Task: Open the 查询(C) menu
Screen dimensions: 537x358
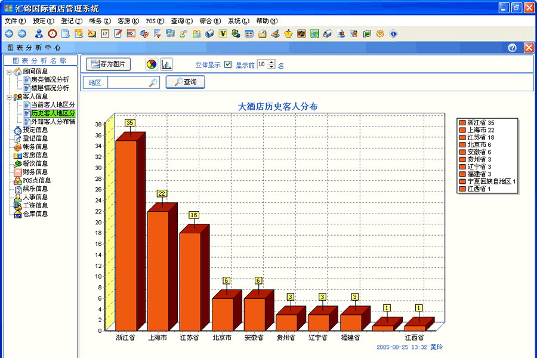Action: pyautogui.click(x=181, y=21)
